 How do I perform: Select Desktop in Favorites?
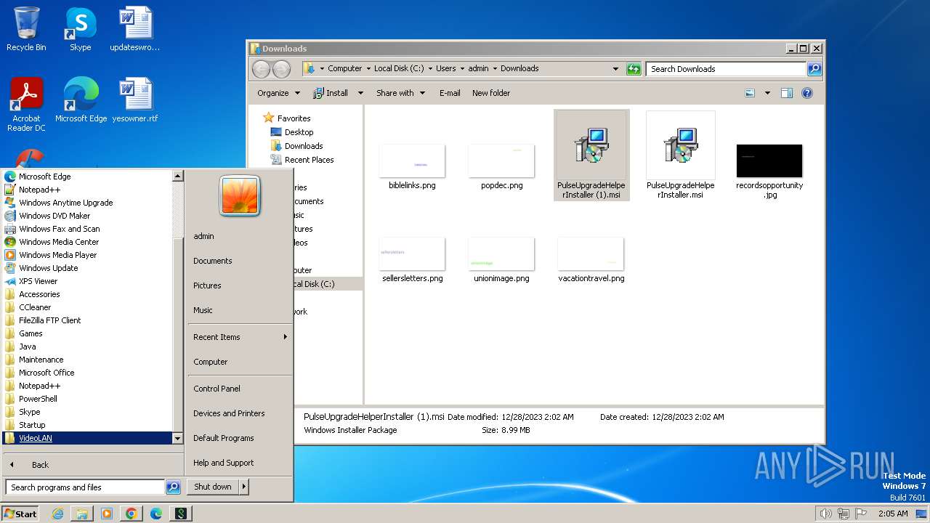tap(299, 132)
